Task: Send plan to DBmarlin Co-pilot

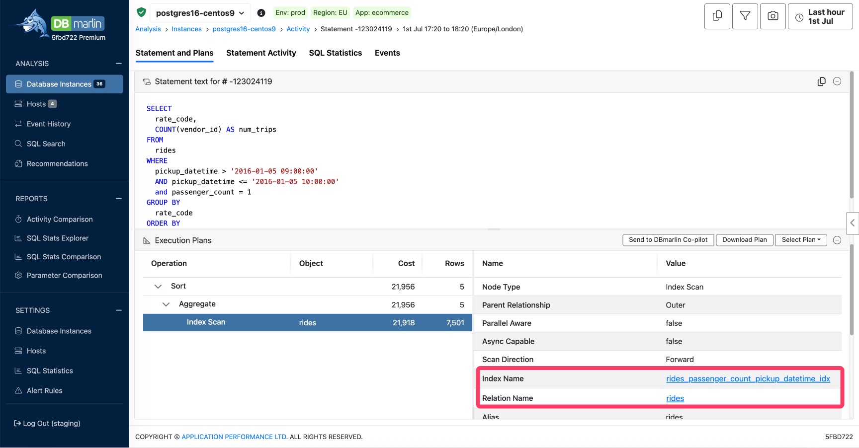Action: [x=668, y=240]
